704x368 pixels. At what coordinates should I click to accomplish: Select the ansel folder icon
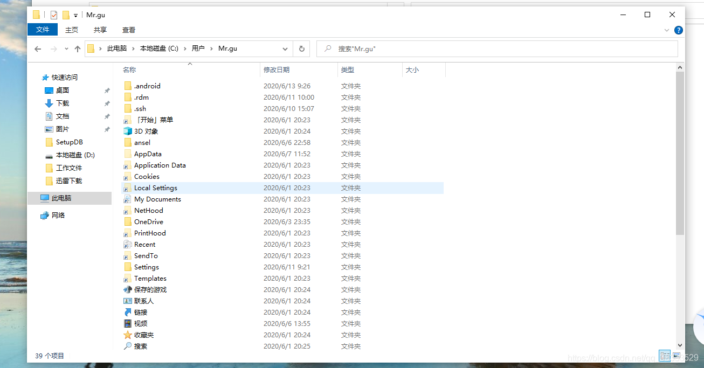coord(128,142)
